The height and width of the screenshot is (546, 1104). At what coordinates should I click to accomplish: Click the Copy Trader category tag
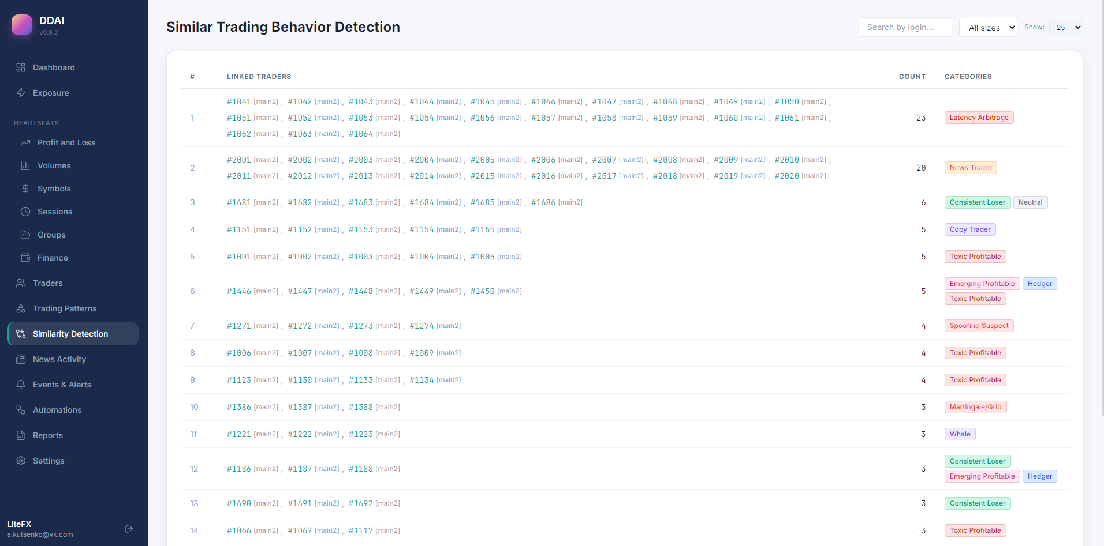[970, 229]
